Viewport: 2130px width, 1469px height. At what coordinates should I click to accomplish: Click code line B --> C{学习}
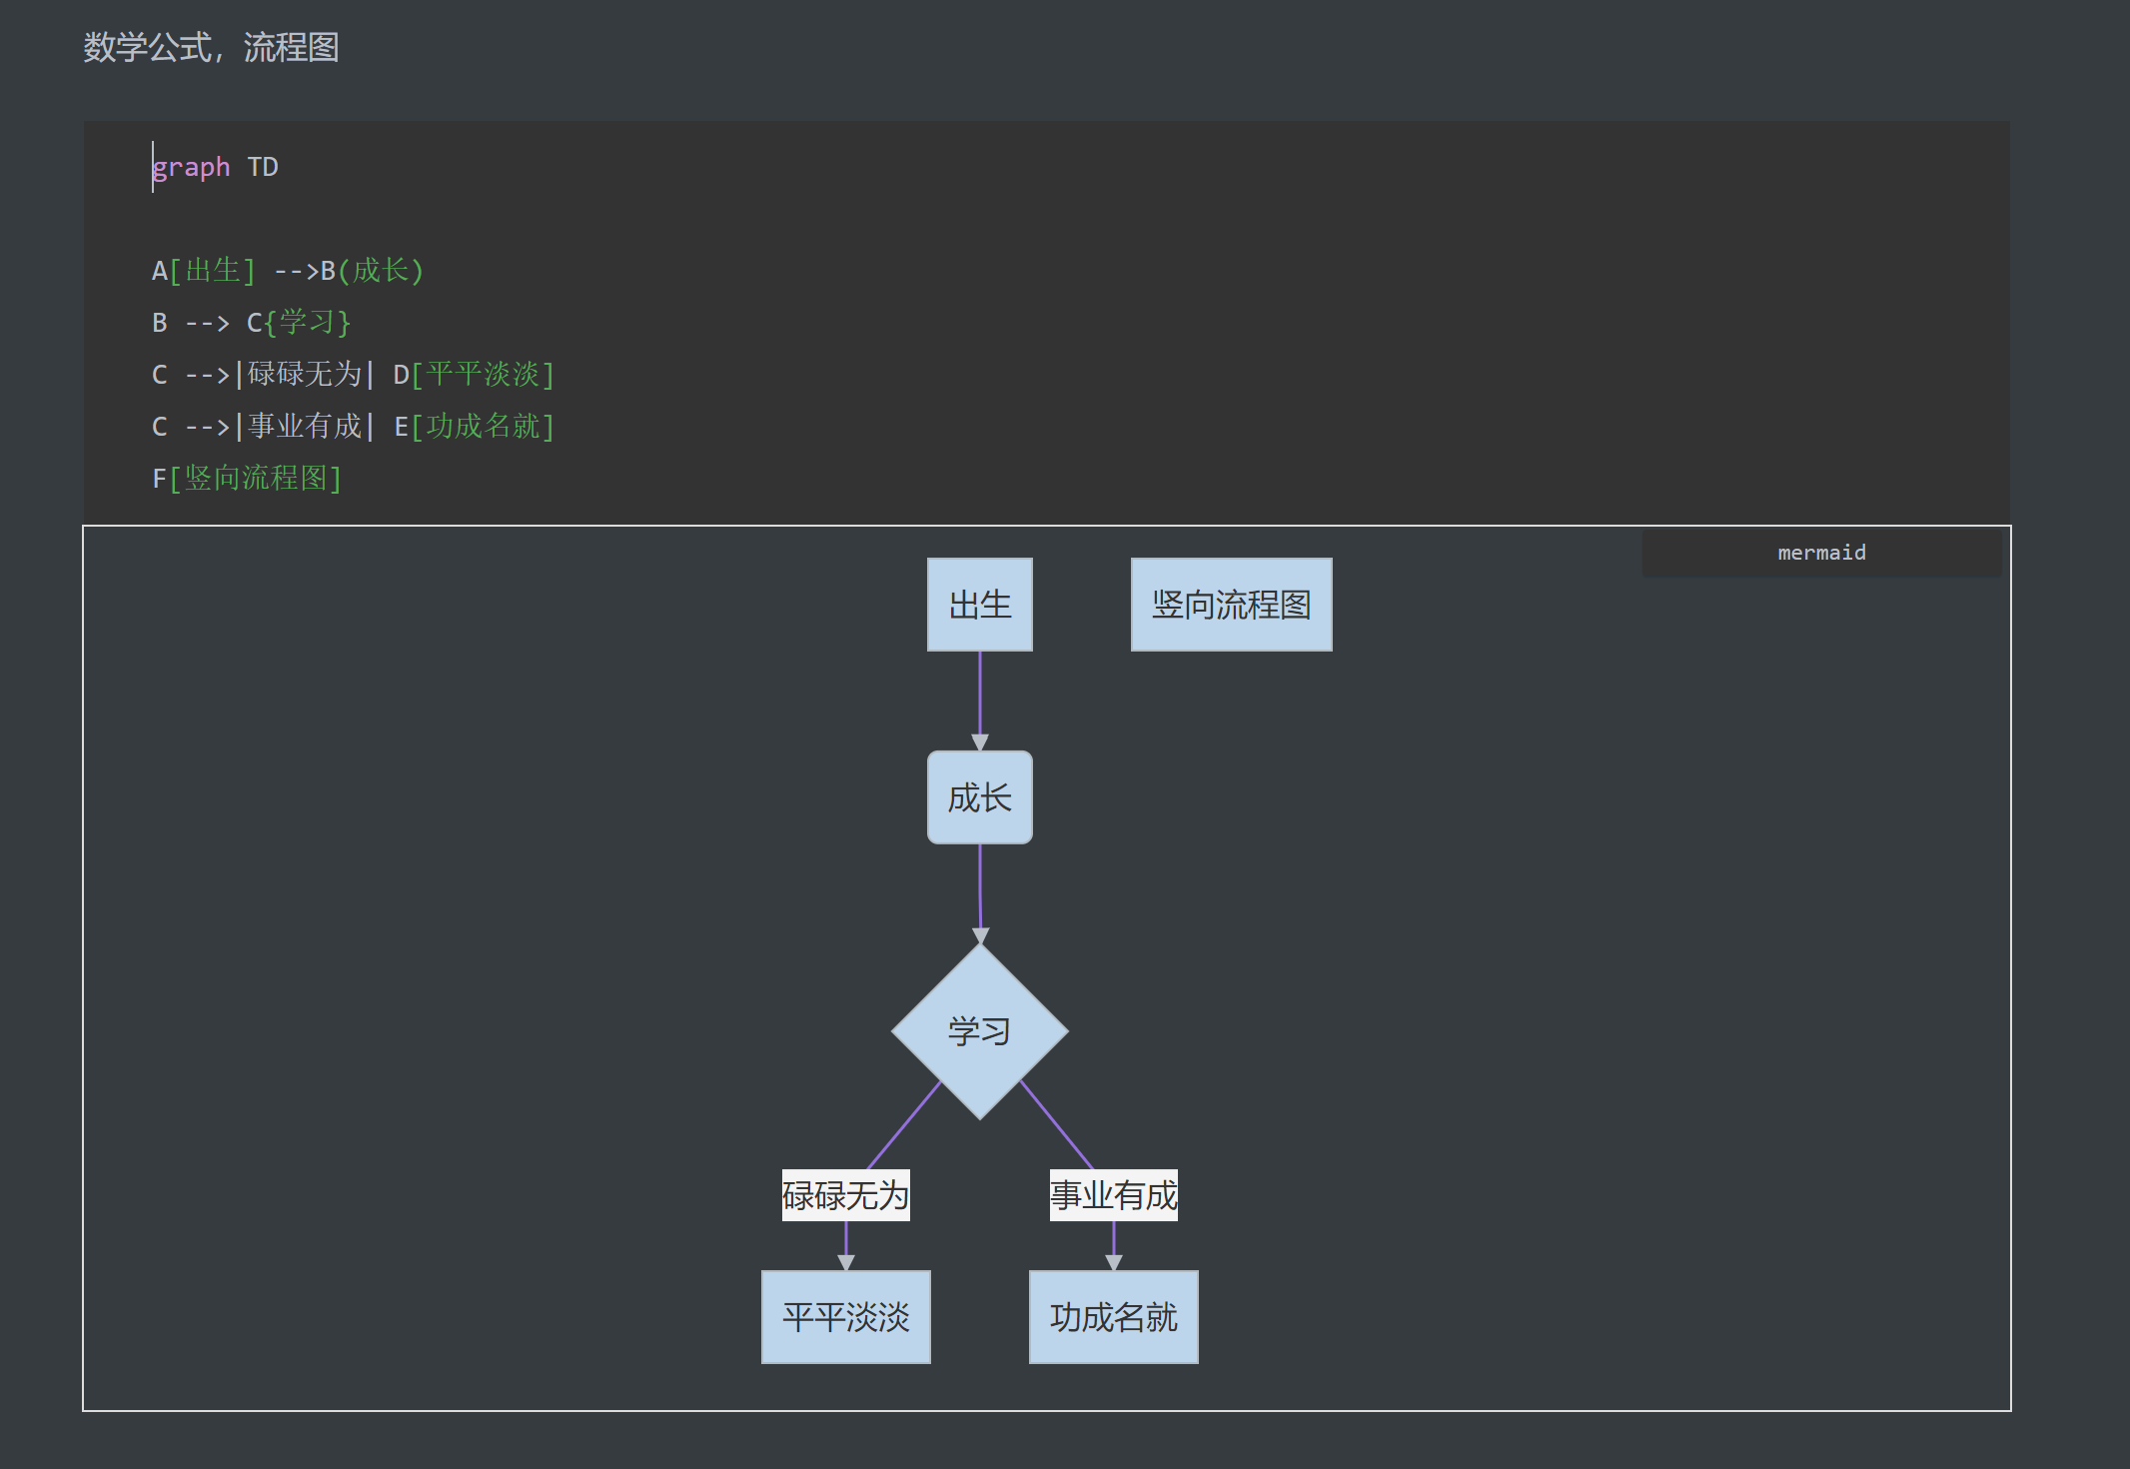[251, 323]
